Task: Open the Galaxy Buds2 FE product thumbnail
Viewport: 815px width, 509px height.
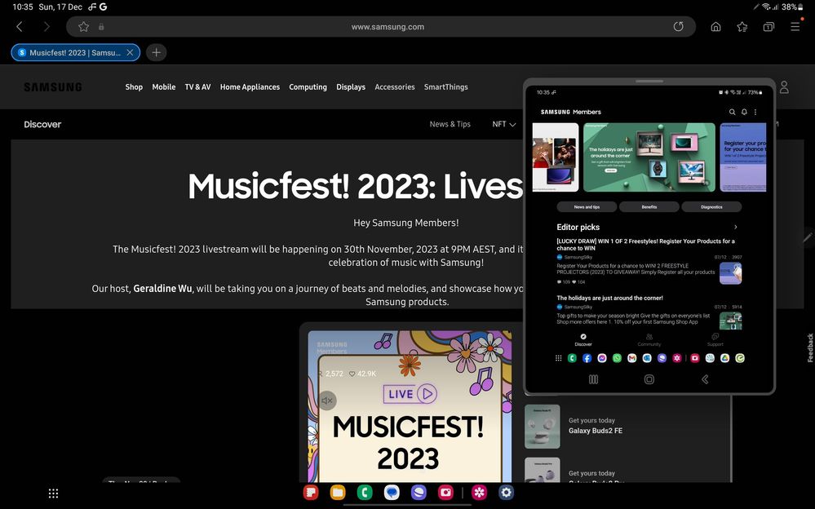Action: click(x=543, y=427)
